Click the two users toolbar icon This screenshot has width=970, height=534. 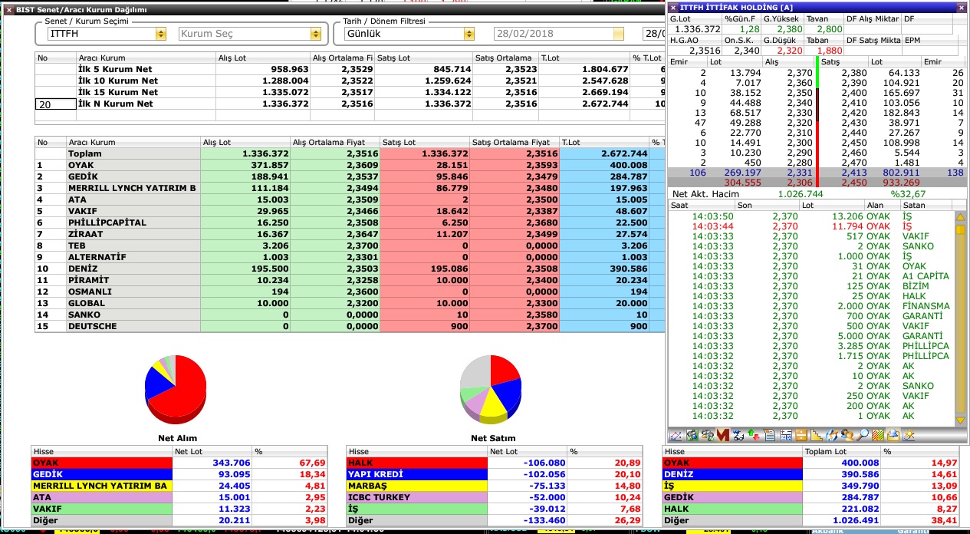[x=847, y=435]
